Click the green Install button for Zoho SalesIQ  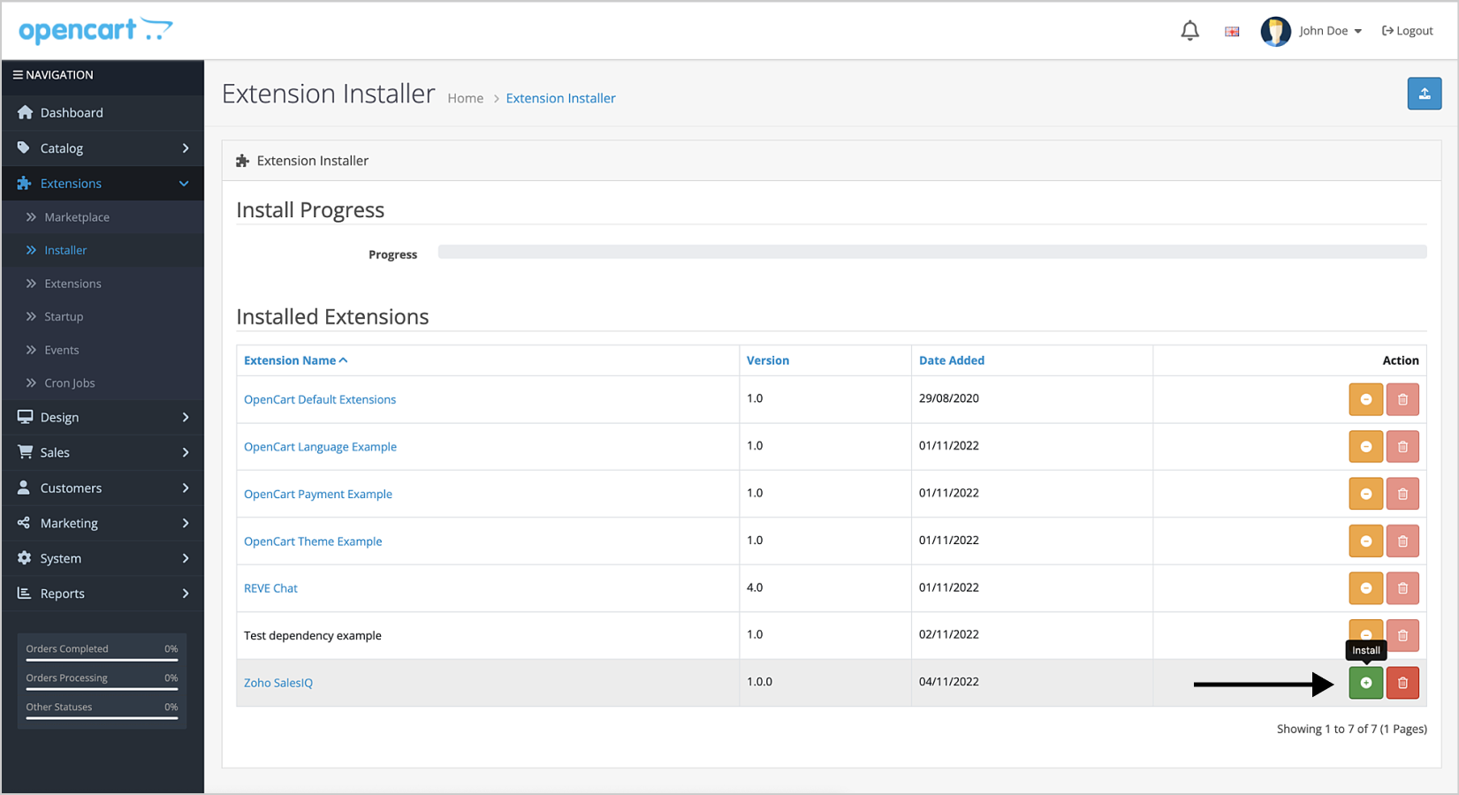1365,683
